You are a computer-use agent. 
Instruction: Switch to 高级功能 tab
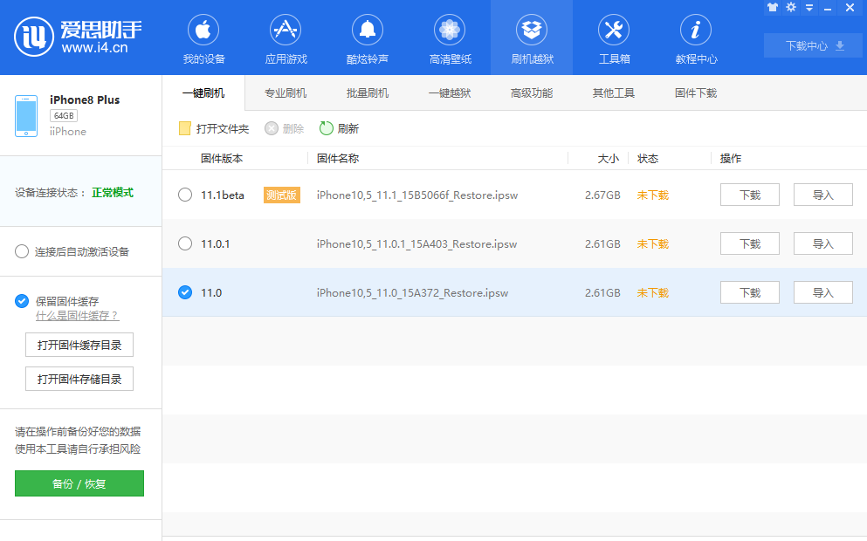[x=532, y=92]
